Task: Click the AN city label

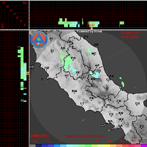Action: (x=96, y=45)
